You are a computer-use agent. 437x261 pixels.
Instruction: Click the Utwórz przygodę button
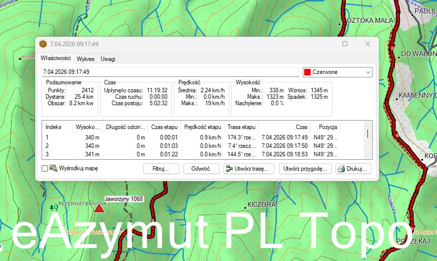(305, 169)
